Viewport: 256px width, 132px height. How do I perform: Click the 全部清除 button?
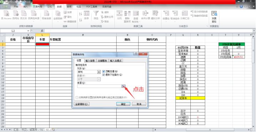click(81, 104)
